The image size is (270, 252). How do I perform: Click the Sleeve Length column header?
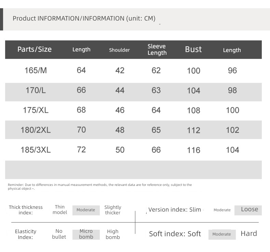pyautogui.click(x=157, y=50)
